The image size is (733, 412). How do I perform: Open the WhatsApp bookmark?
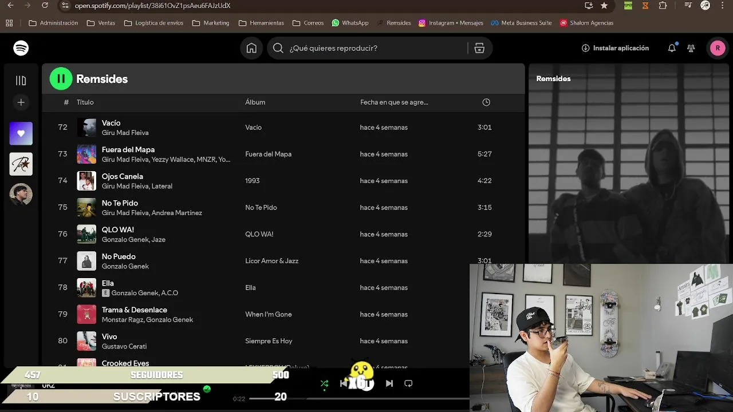click(x=350, y=23)
